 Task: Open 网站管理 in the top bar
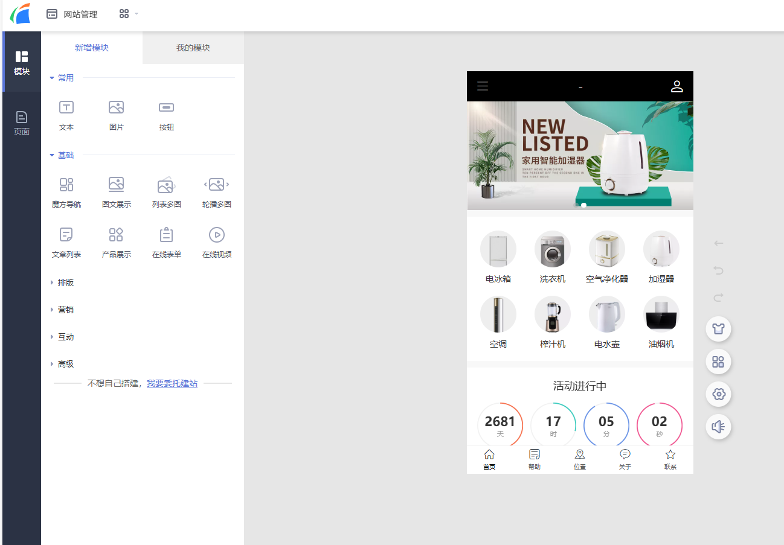[72, 14]
